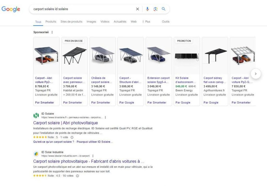Screen dimensions: 267x186
Task: Switch to the Actualités tab
Action: tap(120, 22)
